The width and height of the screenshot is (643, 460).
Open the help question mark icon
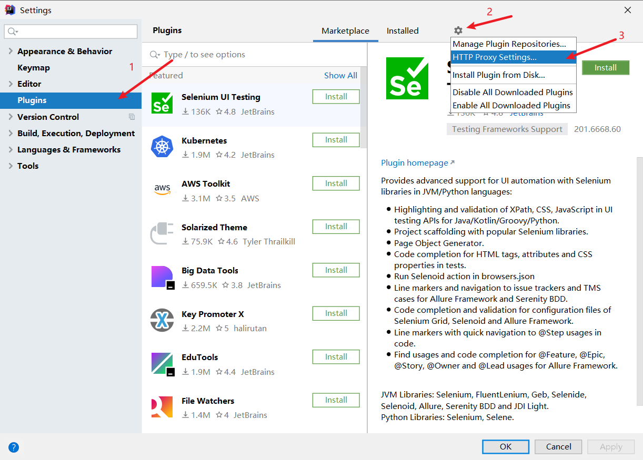click(14, 447)
